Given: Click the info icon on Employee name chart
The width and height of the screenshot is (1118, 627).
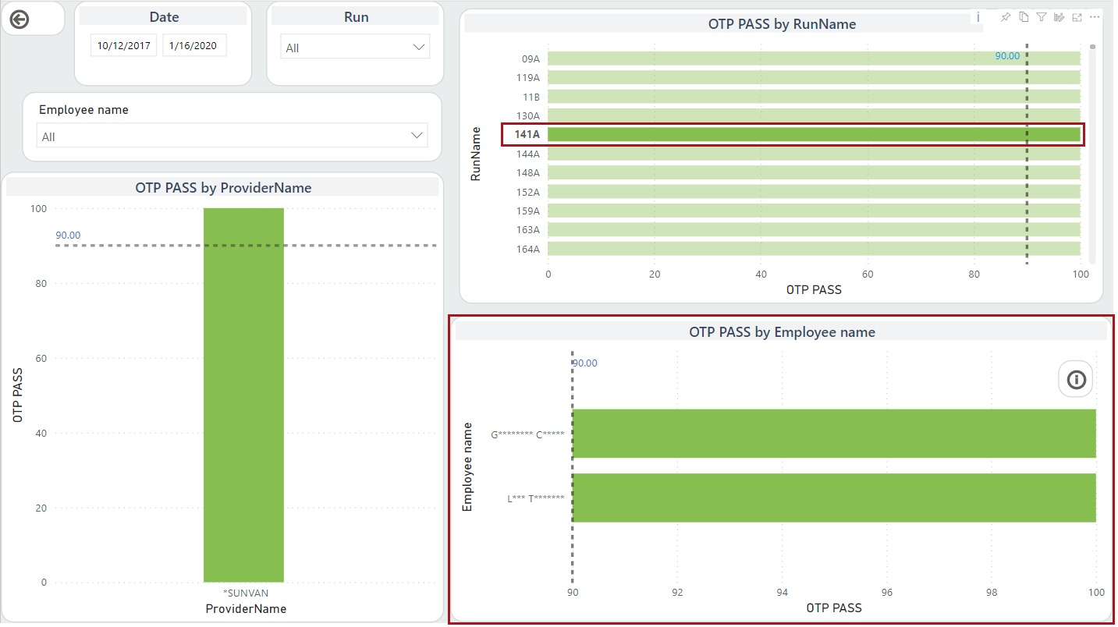Looking at the screenshot, I should 1075,379.
